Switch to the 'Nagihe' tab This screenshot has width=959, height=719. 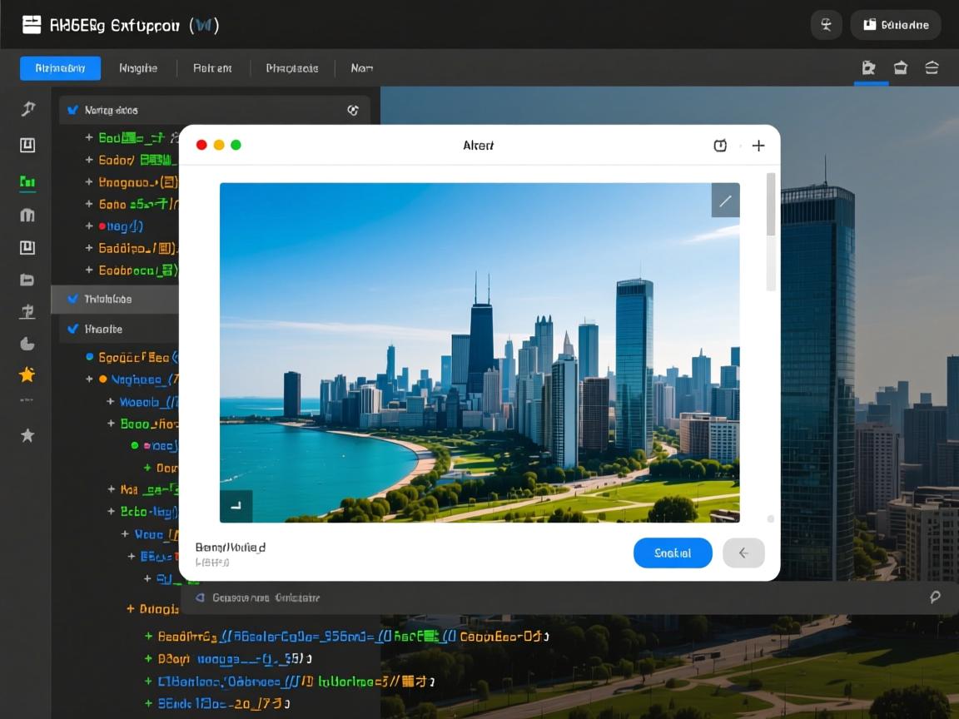coord(138,68)
